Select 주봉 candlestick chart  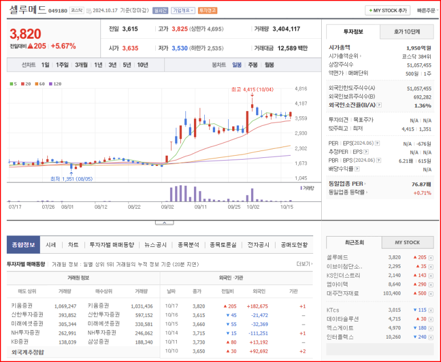(253, 65)
